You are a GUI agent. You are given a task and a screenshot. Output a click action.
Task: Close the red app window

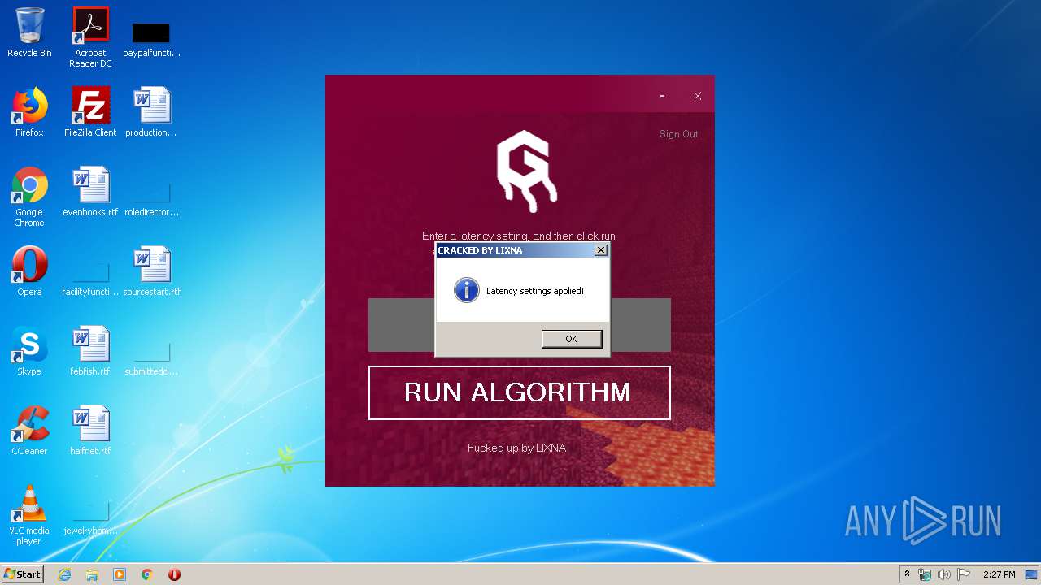(x=697, y=96)
